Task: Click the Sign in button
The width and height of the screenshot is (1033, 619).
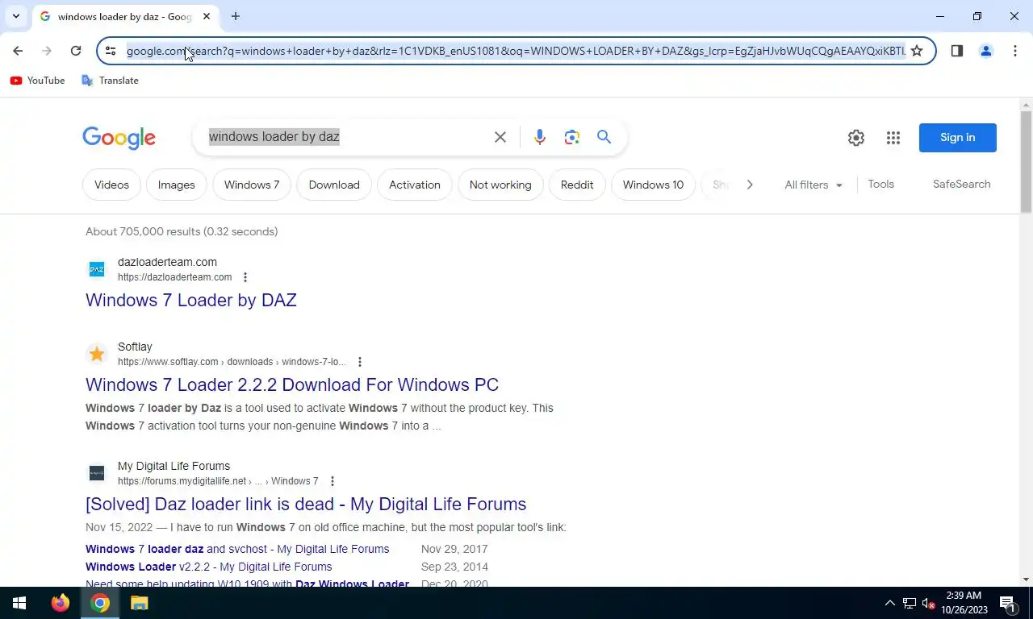Action: pos(958,138)
